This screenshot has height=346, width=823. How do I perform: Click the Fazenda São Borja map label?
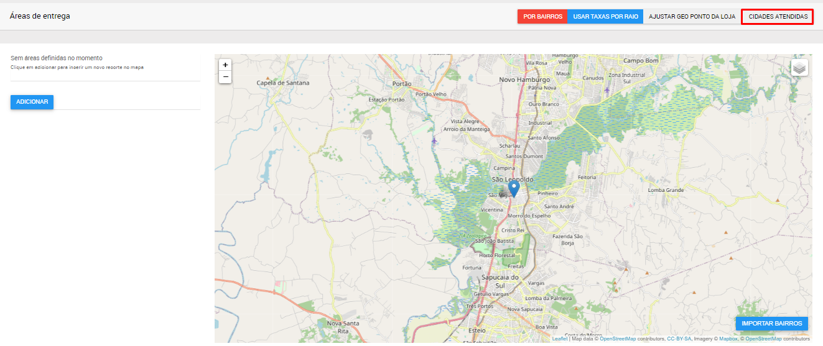click(567, 240)
